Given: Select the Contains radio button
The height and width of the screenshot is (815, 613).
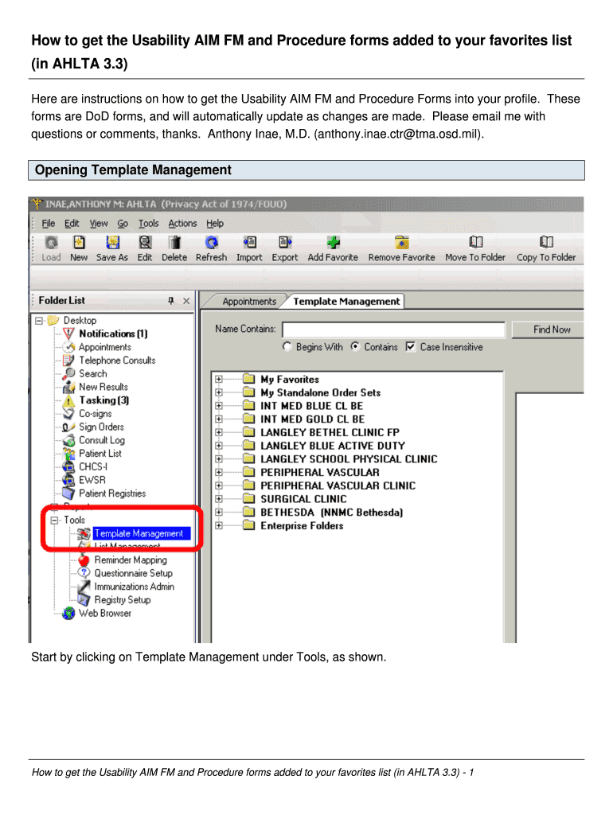Looking at the screenshot, I should [x=355, y=347].
